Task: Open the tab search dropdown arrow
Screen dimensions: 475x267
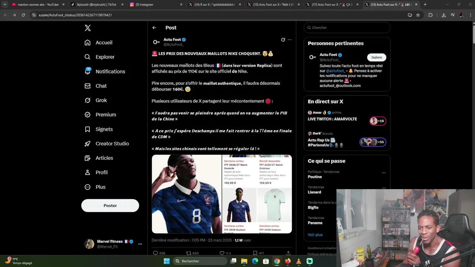Action: pyautogui.click(x=5, y=4)
